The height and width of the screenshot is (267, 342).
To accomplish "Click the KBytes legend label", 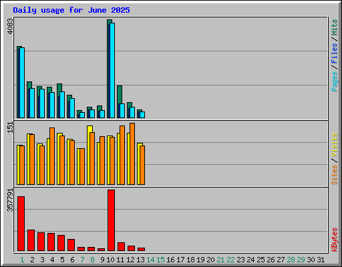I will [334, 240].
